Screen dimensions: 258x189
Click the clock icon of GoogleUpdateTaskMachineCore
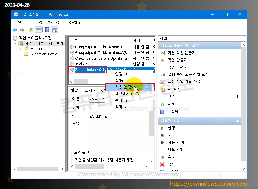tap(72, 47)
